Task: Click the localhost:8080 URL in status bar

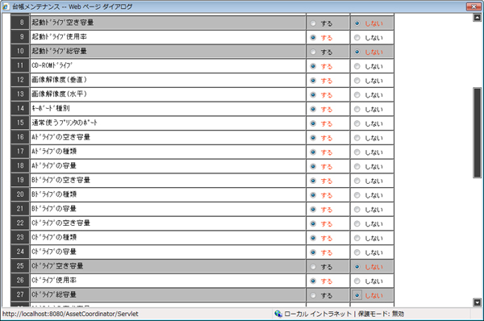Action: coord(70,314)
